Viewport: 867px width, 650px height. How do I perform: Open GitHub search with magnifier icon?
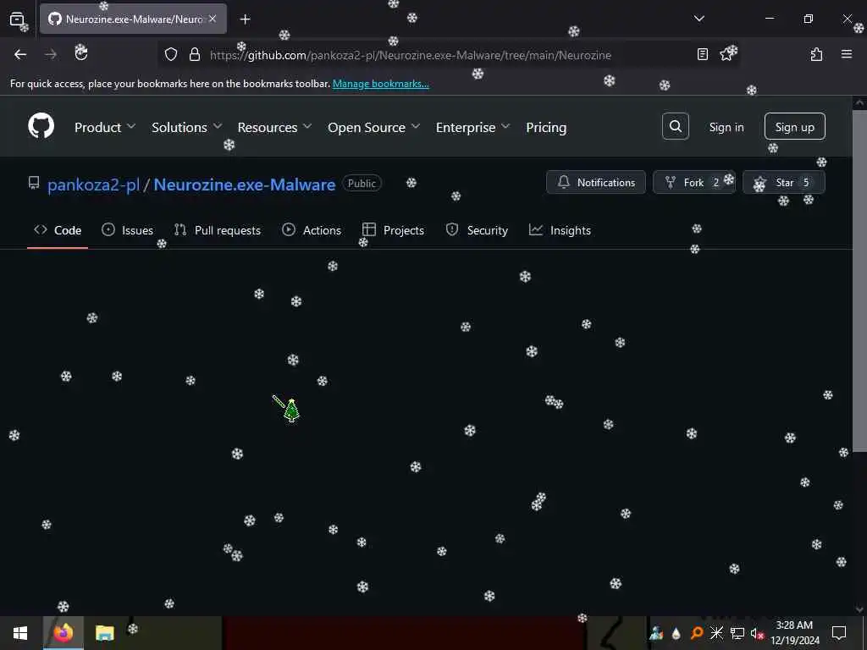pos(675,127)
